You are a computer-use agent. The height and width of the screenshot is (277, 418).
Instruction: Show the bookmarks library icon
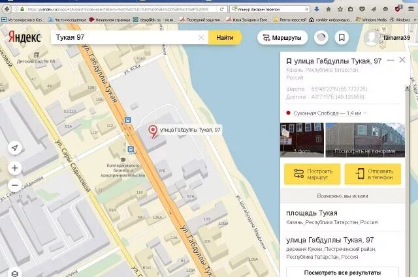click(x=351, y=9)
